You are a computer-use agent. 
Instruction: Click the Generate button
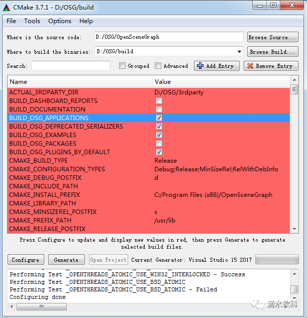66,260
